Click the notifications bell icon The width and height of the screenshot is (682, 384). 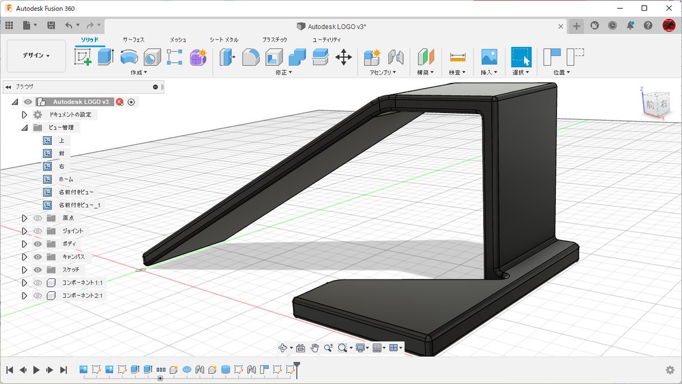[630, 26]
